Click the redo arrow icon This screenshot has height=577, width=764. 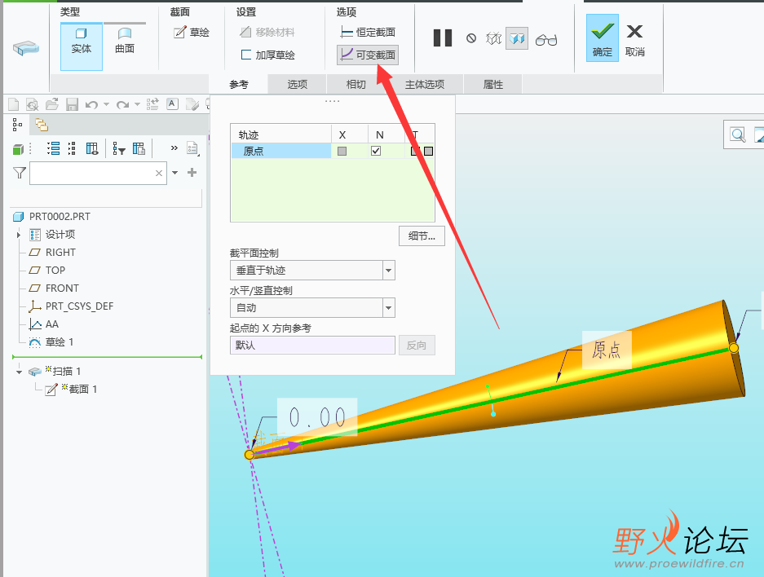click(x=122, y=104)
